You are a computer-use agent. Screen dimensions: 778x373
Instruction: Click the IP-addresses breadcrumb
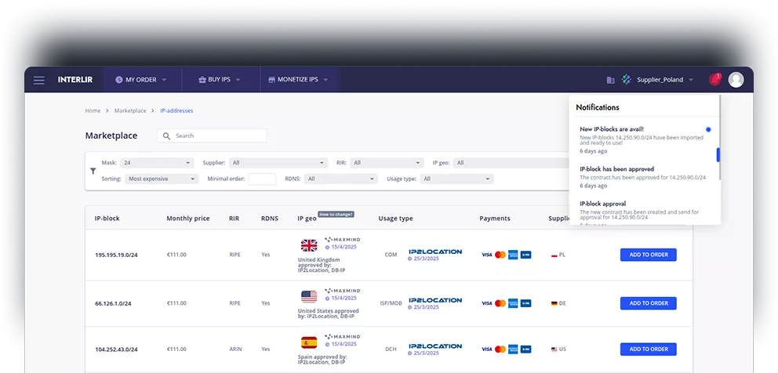[176, 110]
